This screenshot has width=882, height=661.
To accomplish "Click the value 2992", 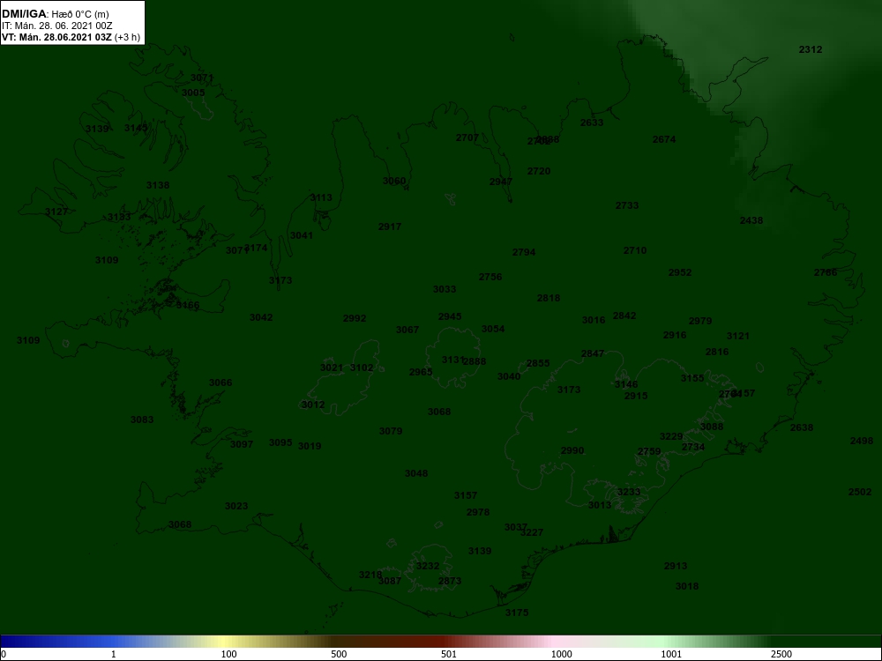I will pos(355,319).
